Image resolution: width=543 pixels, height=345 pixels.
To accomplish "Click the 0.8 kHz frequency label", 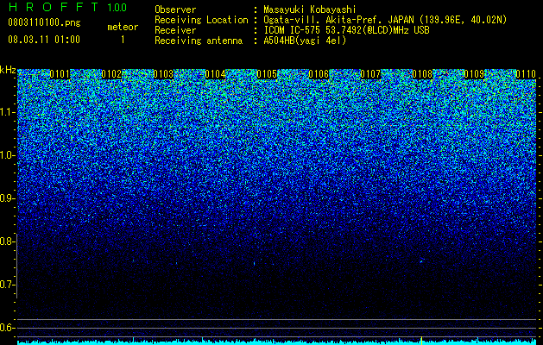I will pyautogui.click(x=8, y=241).
